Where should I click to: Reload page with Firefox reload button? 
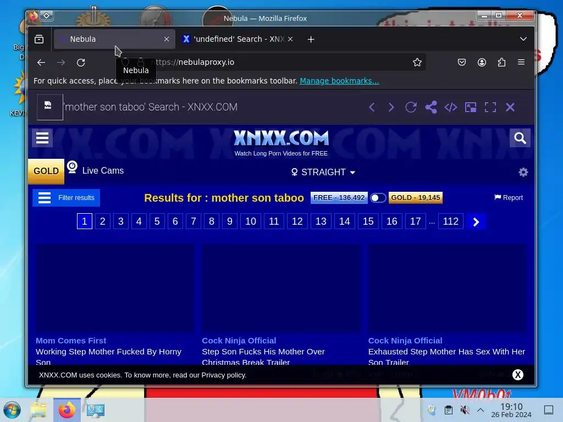(81, 63)
